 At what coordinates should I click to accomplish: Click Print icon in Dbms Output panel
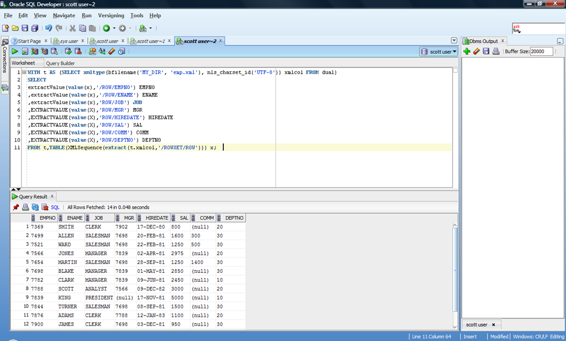click(x=496, y=51)
